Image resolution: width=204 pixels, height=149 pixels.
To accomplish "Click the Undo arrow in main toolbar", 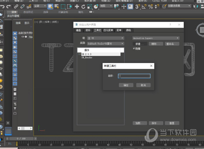I will [x=2, y=6].
